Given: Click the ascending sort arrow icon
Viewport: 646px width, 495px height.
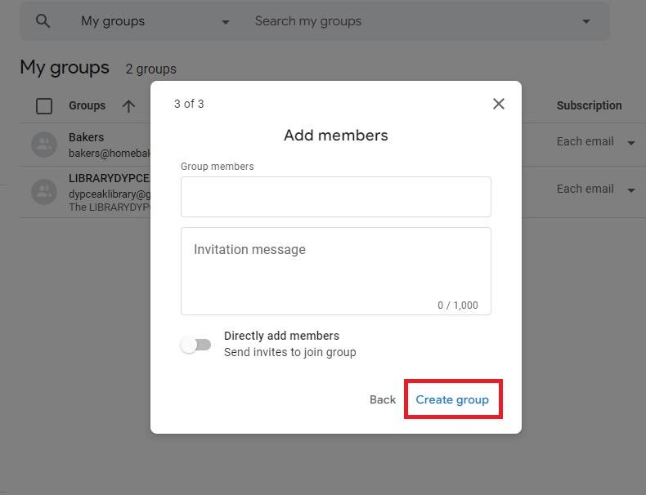Looking at the screenshot, I should [128, 106].
